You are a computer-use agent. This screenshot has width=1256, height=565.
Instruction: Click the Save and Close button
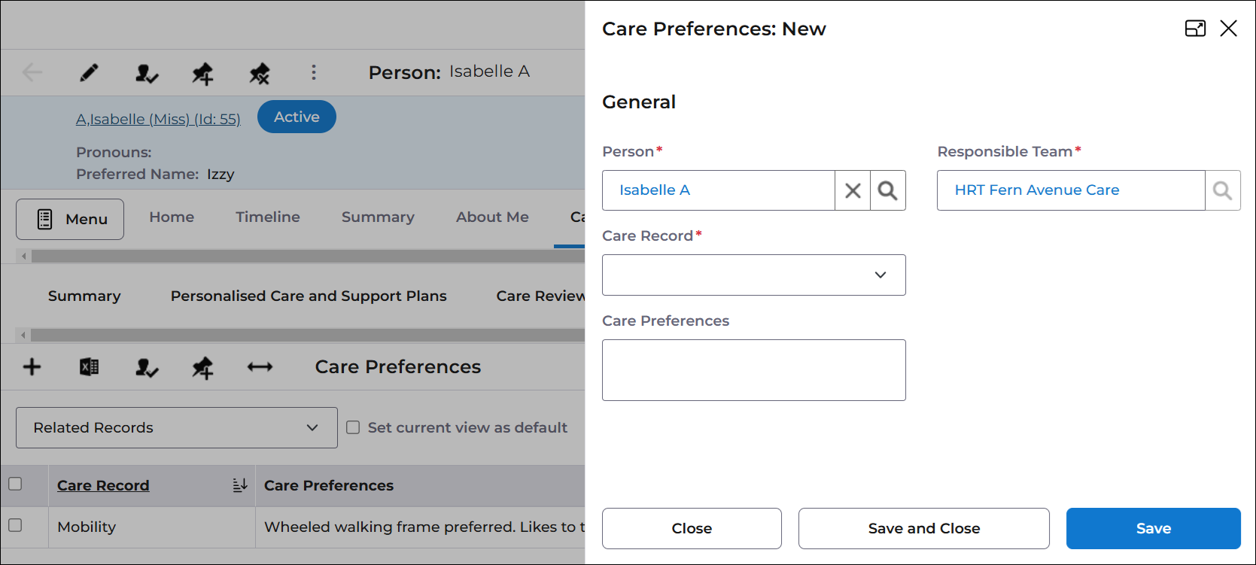923,528
